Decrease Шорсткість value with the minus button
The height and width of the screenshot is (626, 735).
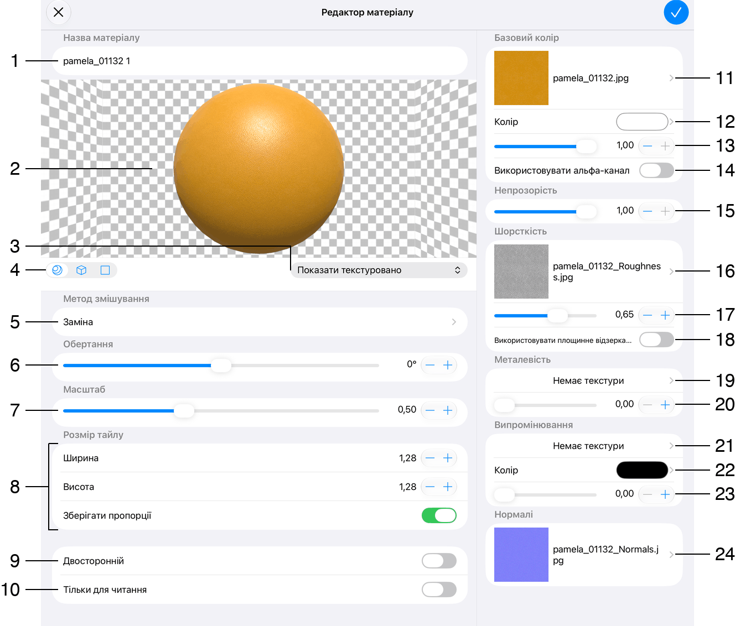(648, 315)
